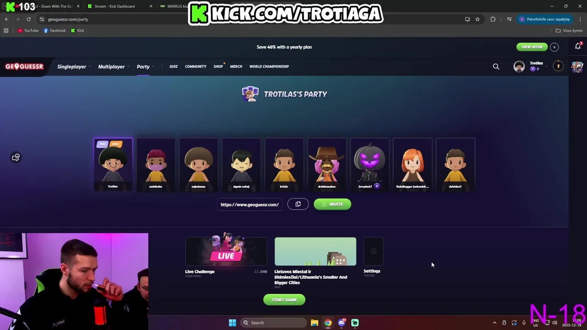
Task: Open the YouTube bookmark
Action: 28,31
